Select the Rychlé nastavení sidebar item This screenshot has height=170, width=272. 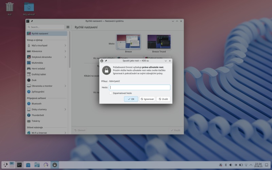[x=40, y=34]
